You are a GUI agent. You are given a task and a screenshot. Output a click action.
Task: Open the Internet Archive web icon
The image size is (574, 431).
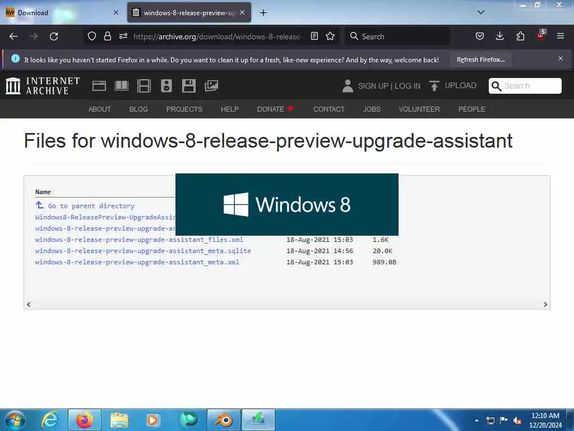click(x=99, y=86)
